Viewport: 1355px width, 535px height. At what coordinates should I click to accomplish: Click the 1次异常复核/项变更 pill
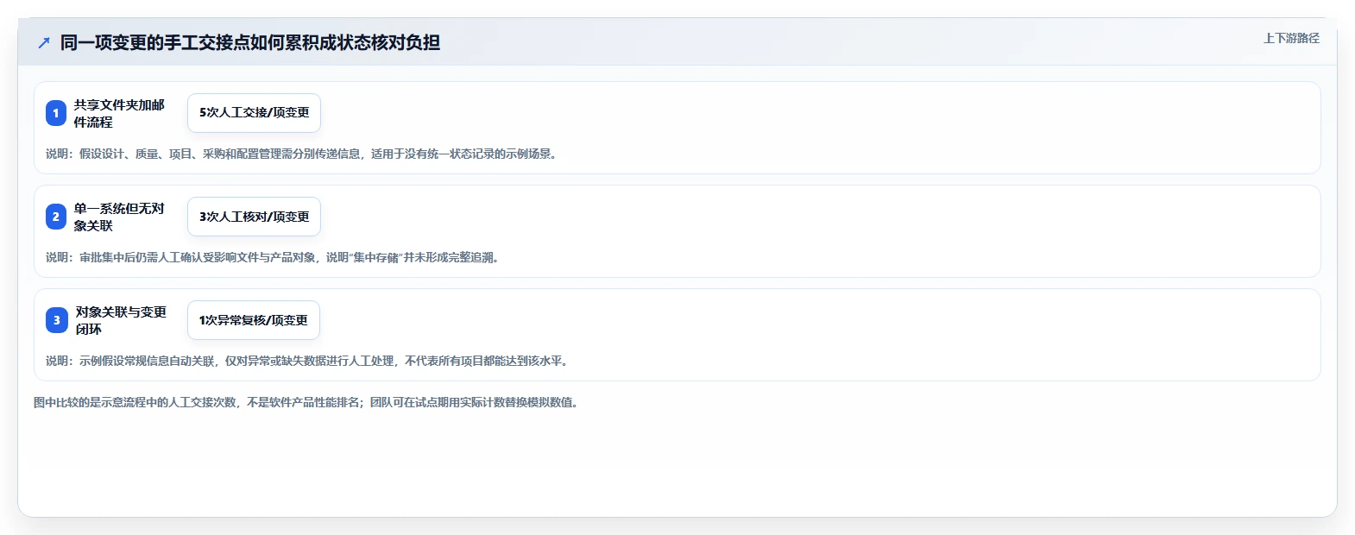tap(254, 320)
